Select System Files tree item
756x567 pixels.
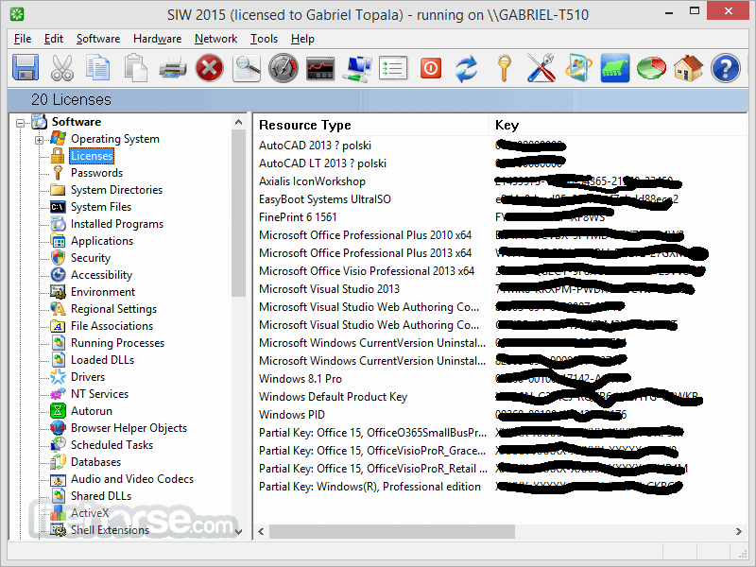101,207
